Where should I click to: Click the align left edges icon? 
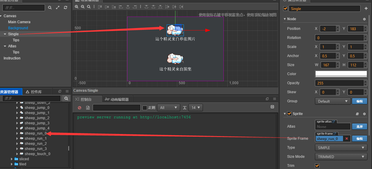click(x=121, y=7)
